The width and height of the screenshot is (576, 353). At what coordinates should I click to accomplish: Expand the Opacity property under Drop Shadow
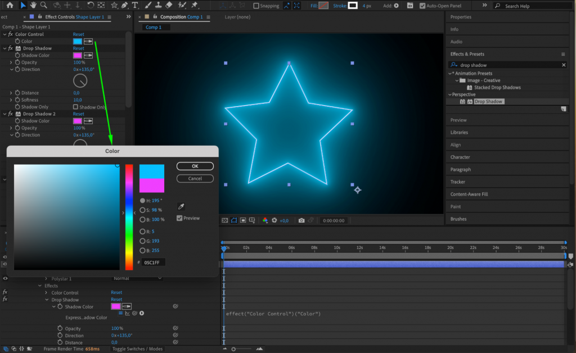pos(11,62)
